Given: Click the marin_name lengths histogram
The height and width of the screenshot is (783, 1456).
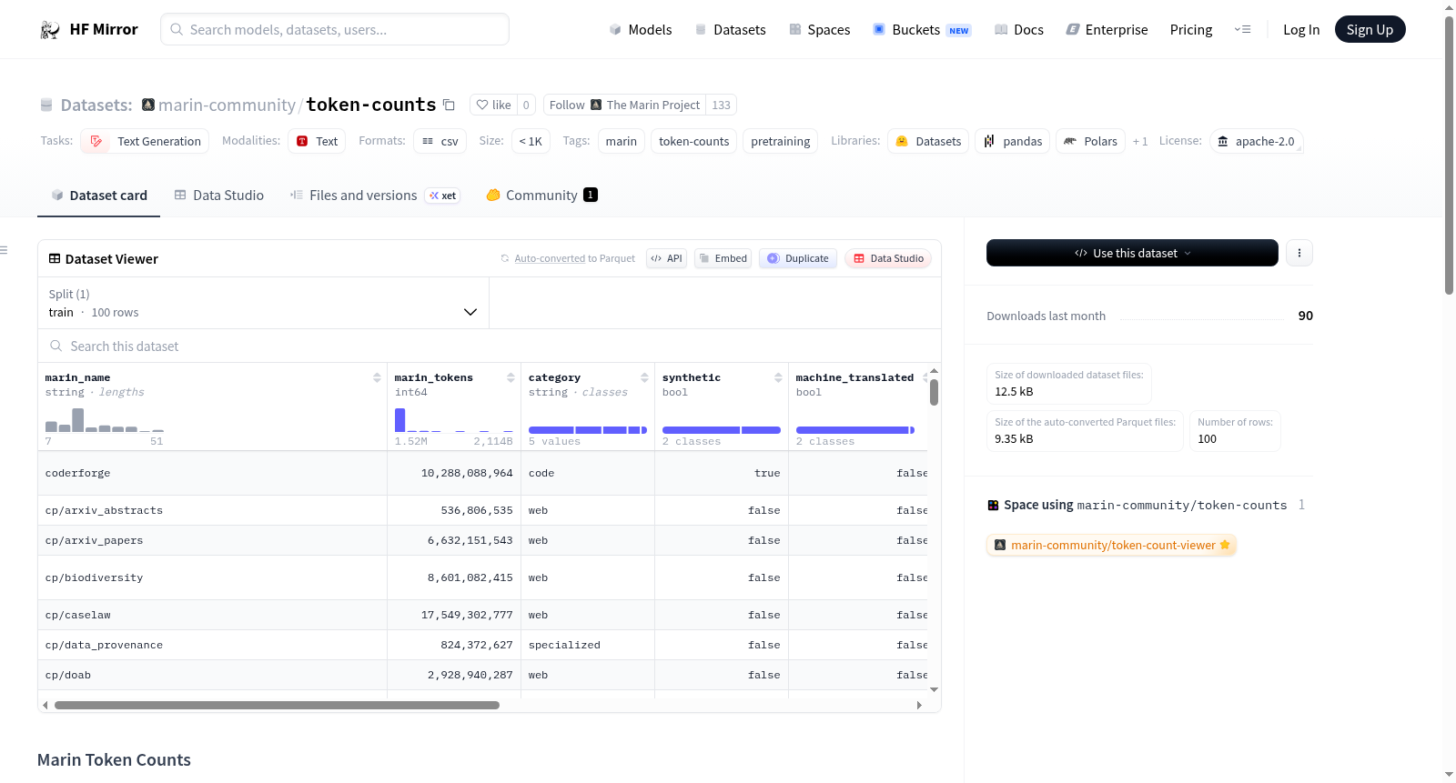Looking at the screenshot, I should [105, 420].
